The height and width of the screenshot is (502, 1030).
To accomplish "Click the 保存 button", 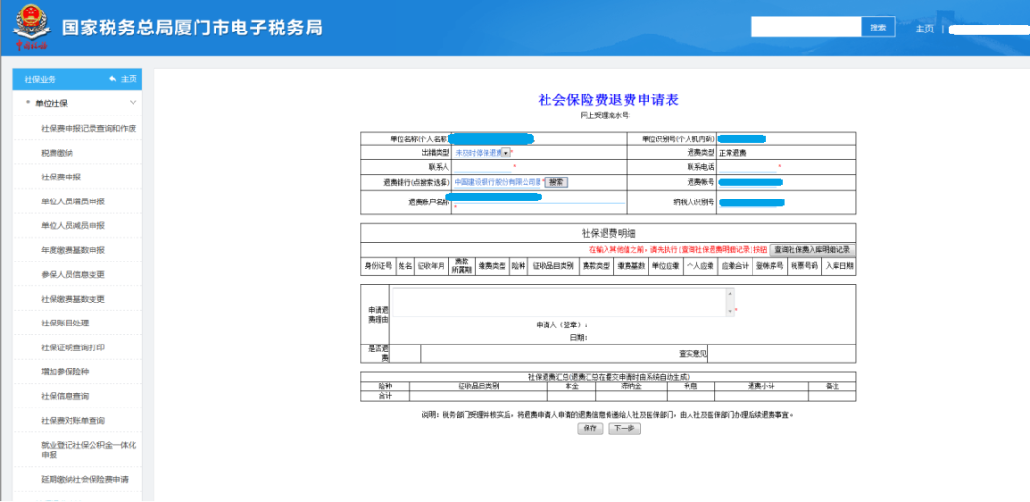I will tap(590, 429).
